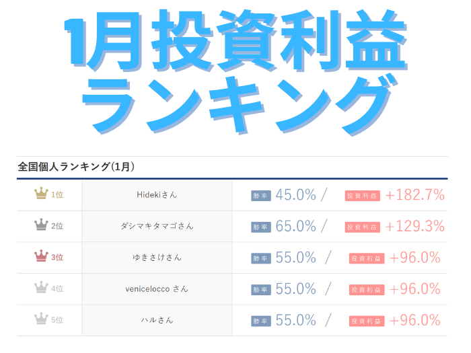
Task: Open Hidekiさん's profile name
Action: pos(156,195)
